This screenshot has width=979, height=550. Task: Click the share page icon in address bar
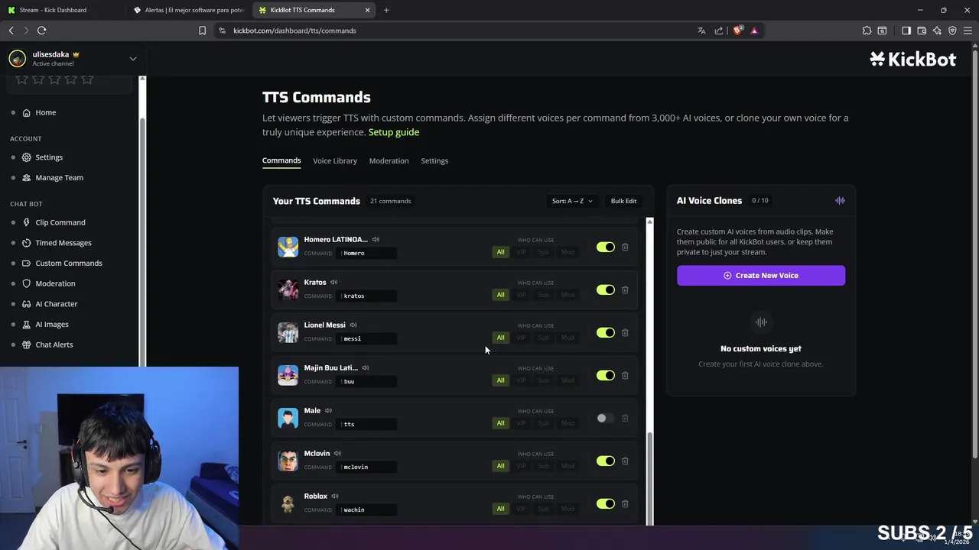point(719,31)
